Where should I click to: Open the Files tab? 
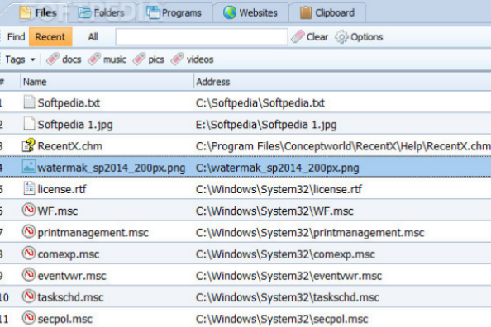[38, 13]
